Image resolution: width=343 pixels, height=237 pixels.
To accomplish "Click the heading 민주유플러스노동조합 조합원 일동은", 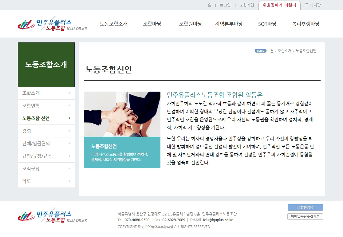I will tap(215, 95).
